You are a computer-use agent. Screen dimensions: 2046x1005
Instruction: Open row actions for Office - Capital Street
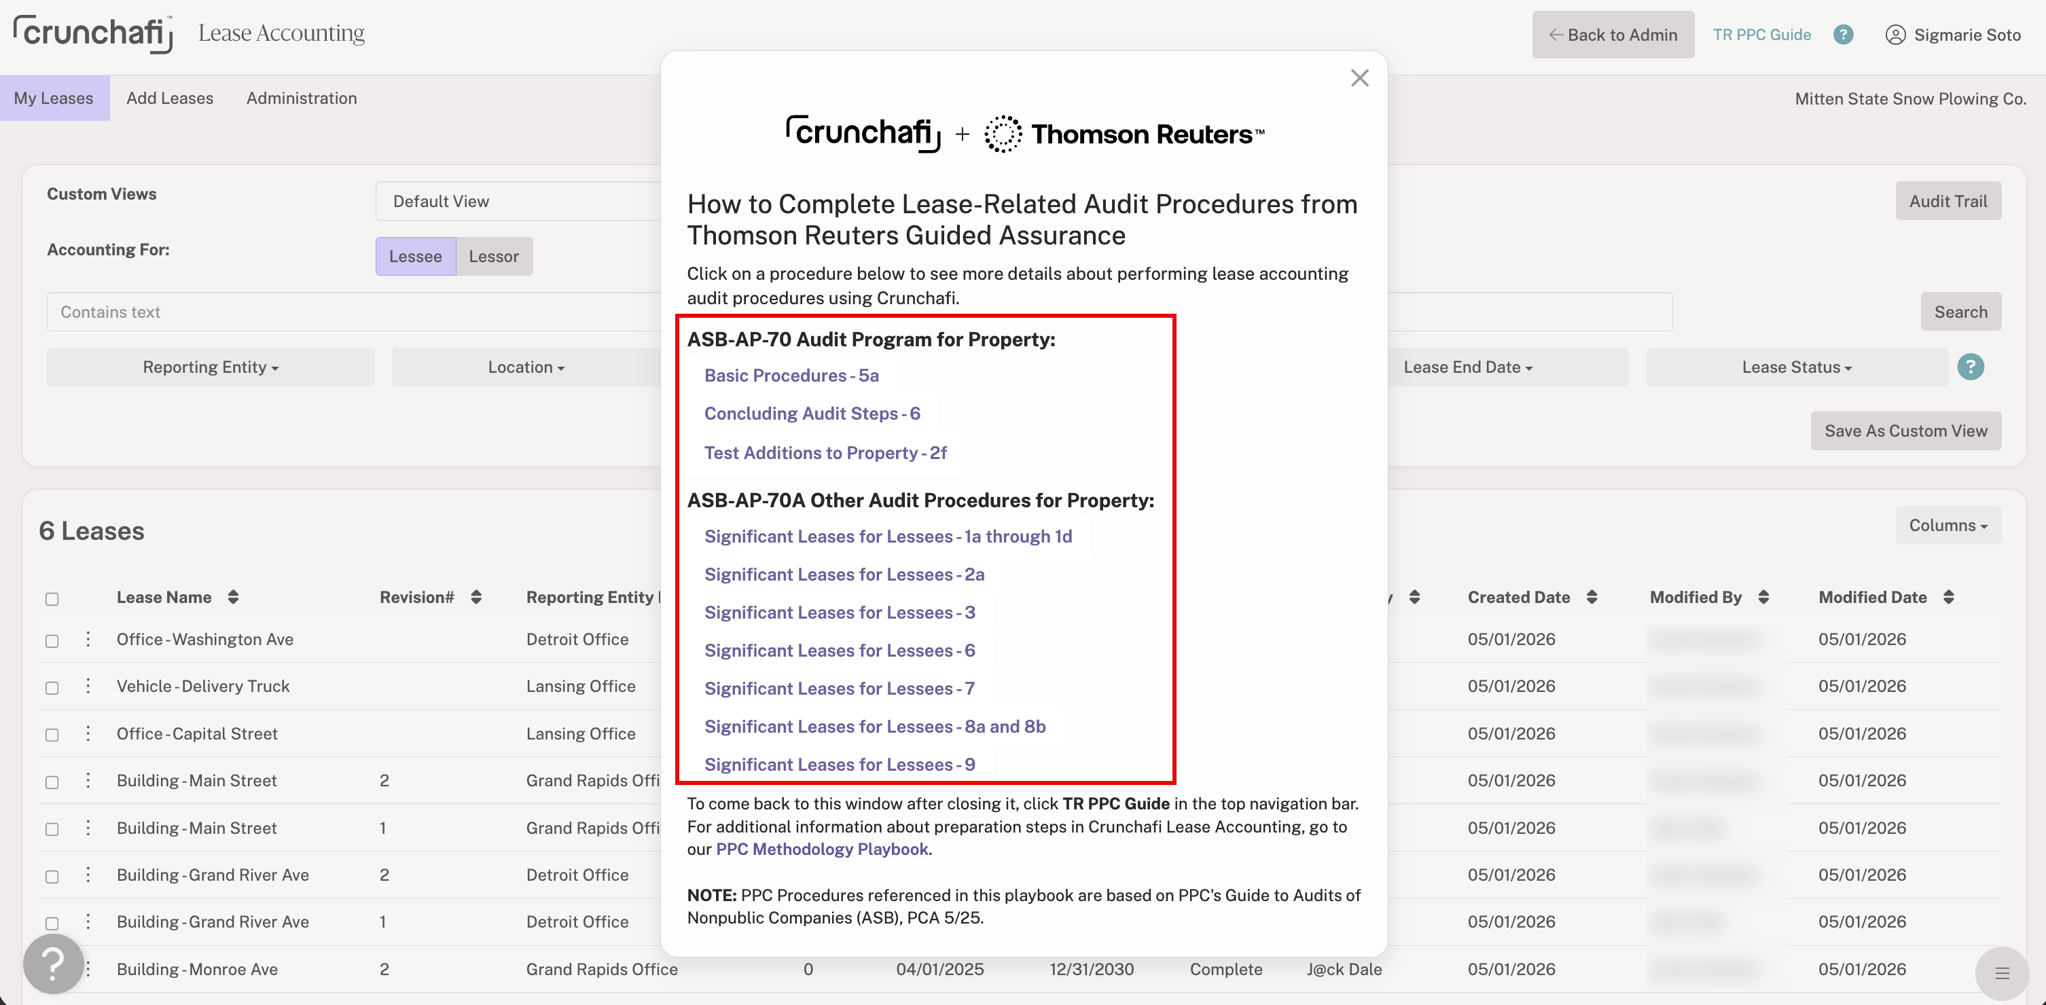coord(88,733)
